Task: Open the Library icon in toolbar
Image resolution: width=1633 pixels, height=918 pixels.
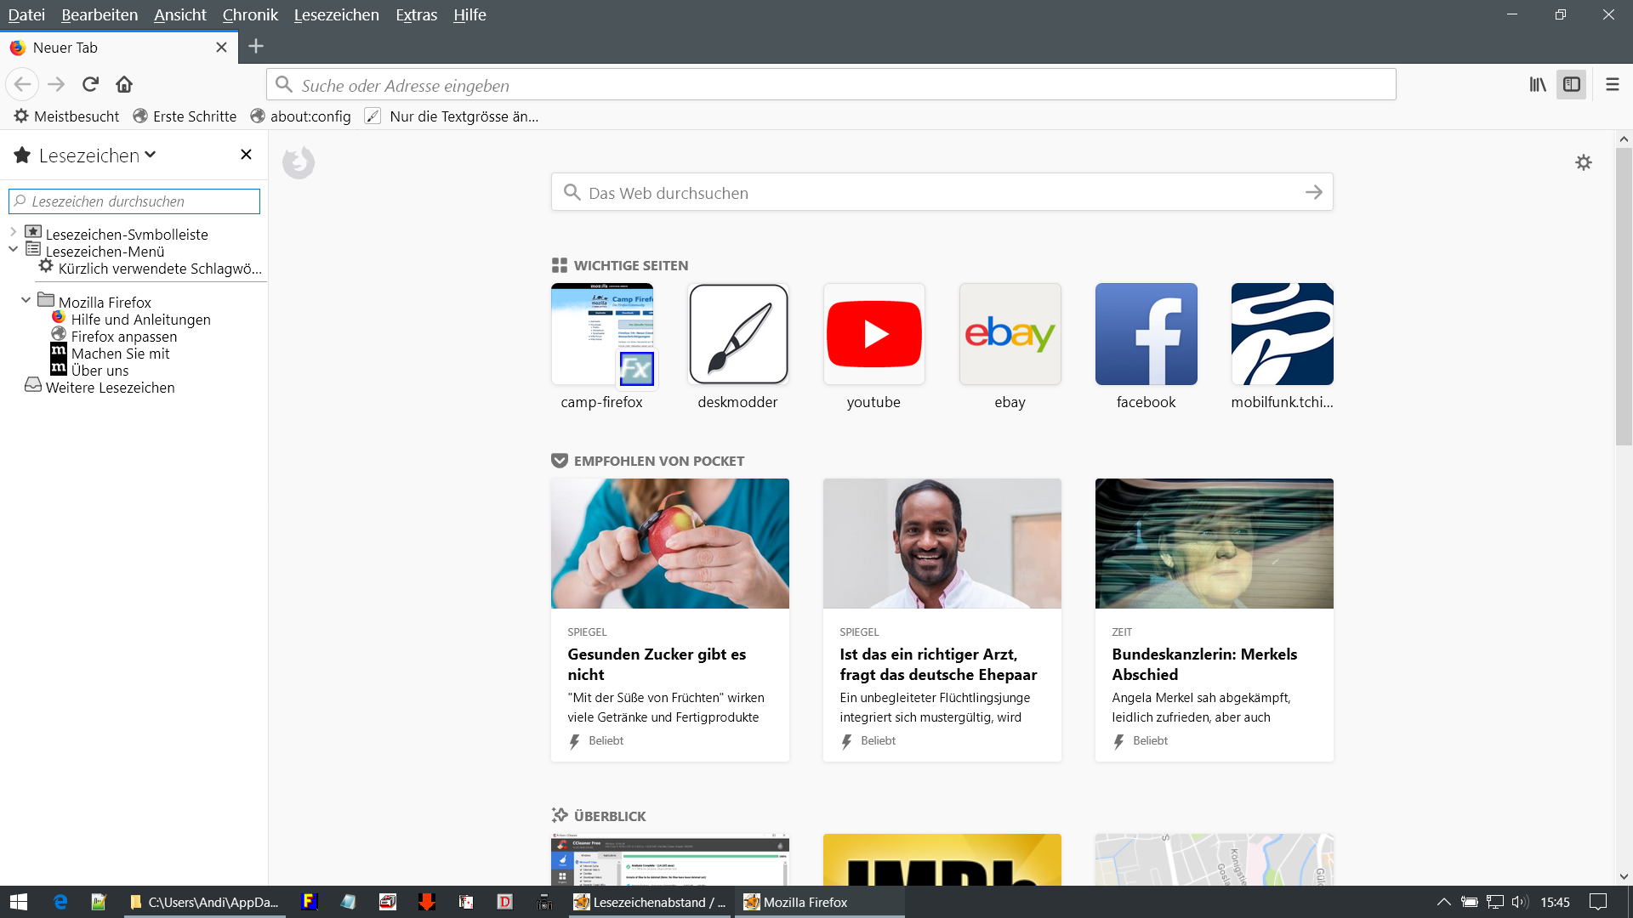Action: click(1538, 84)
